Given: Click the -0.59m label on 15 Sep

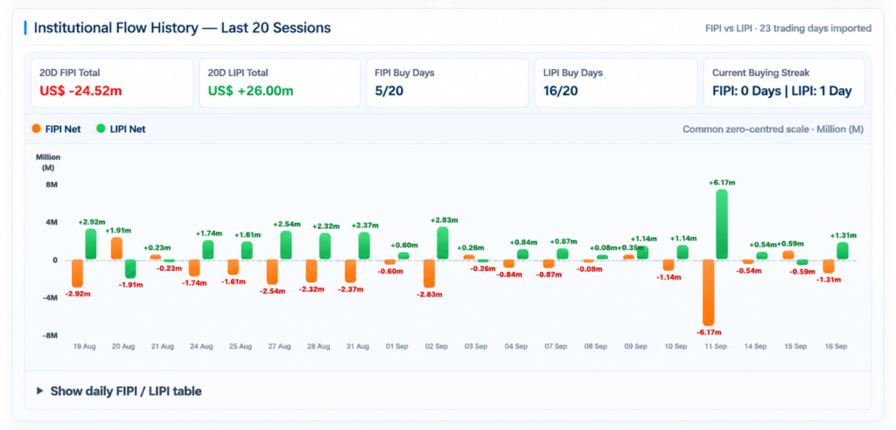Looking at the screenshot, I should click(804, 272).
